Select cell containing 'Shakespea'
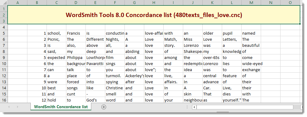Screen dimensions: 307x117 pyautogui.click(x=193, y=51)
